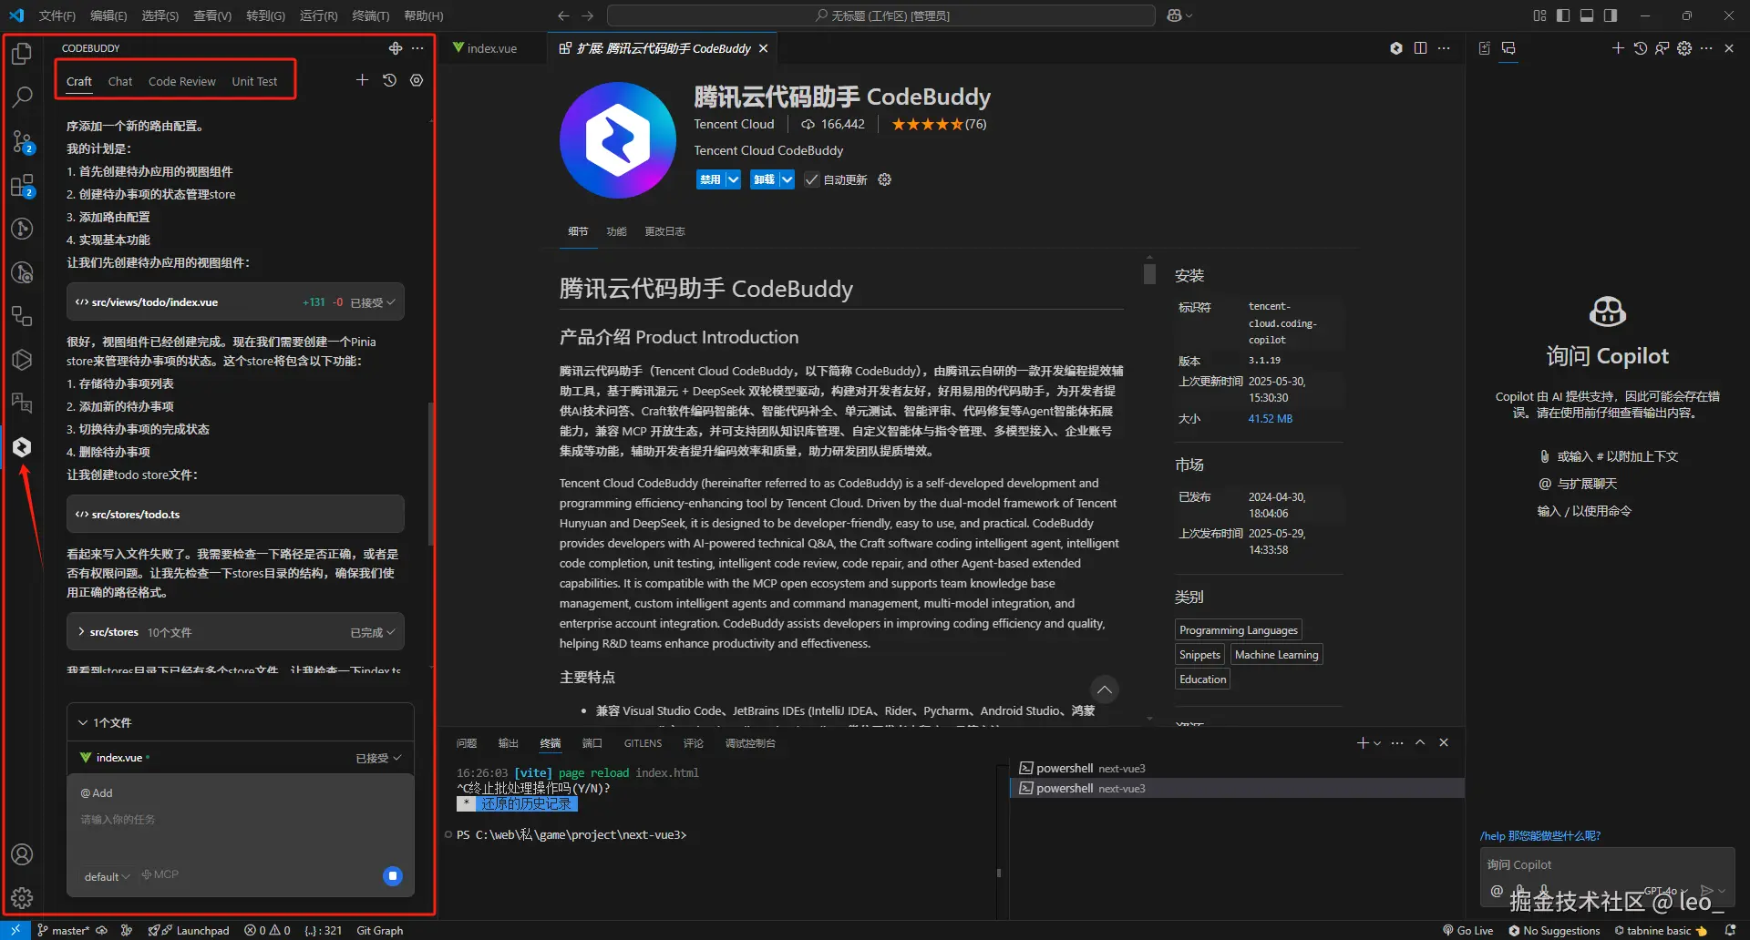This screenshot has width=1750, height=940.
Task: Toggle the bottom panel layout button
Action: coord(1587,15)
